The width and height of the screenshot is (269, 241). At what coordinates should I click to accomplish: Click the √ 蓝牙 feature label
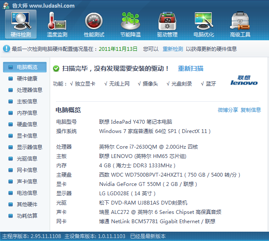coord(208,84)
